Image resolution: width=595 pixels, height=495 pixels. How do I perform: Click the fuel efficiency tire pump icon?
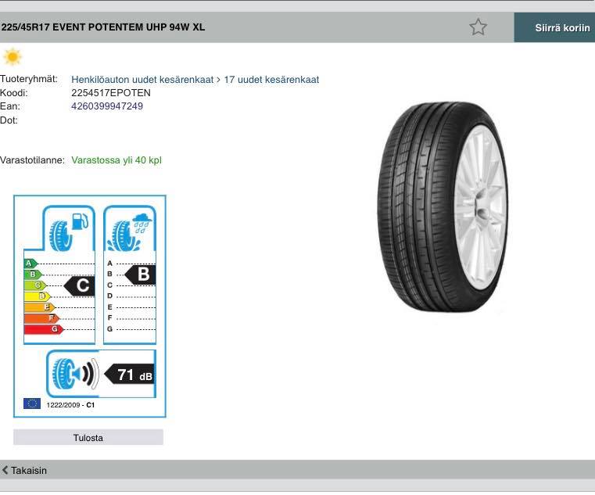[69, 231]
